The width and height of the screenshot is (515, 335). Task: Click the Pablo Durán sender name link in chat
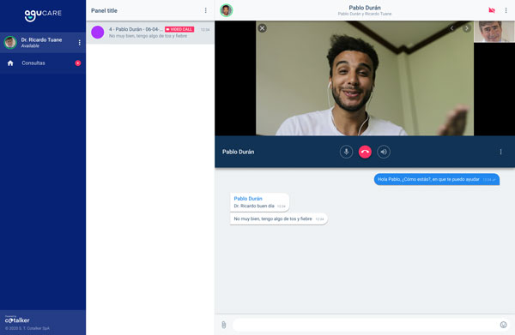tap(248, 198)
